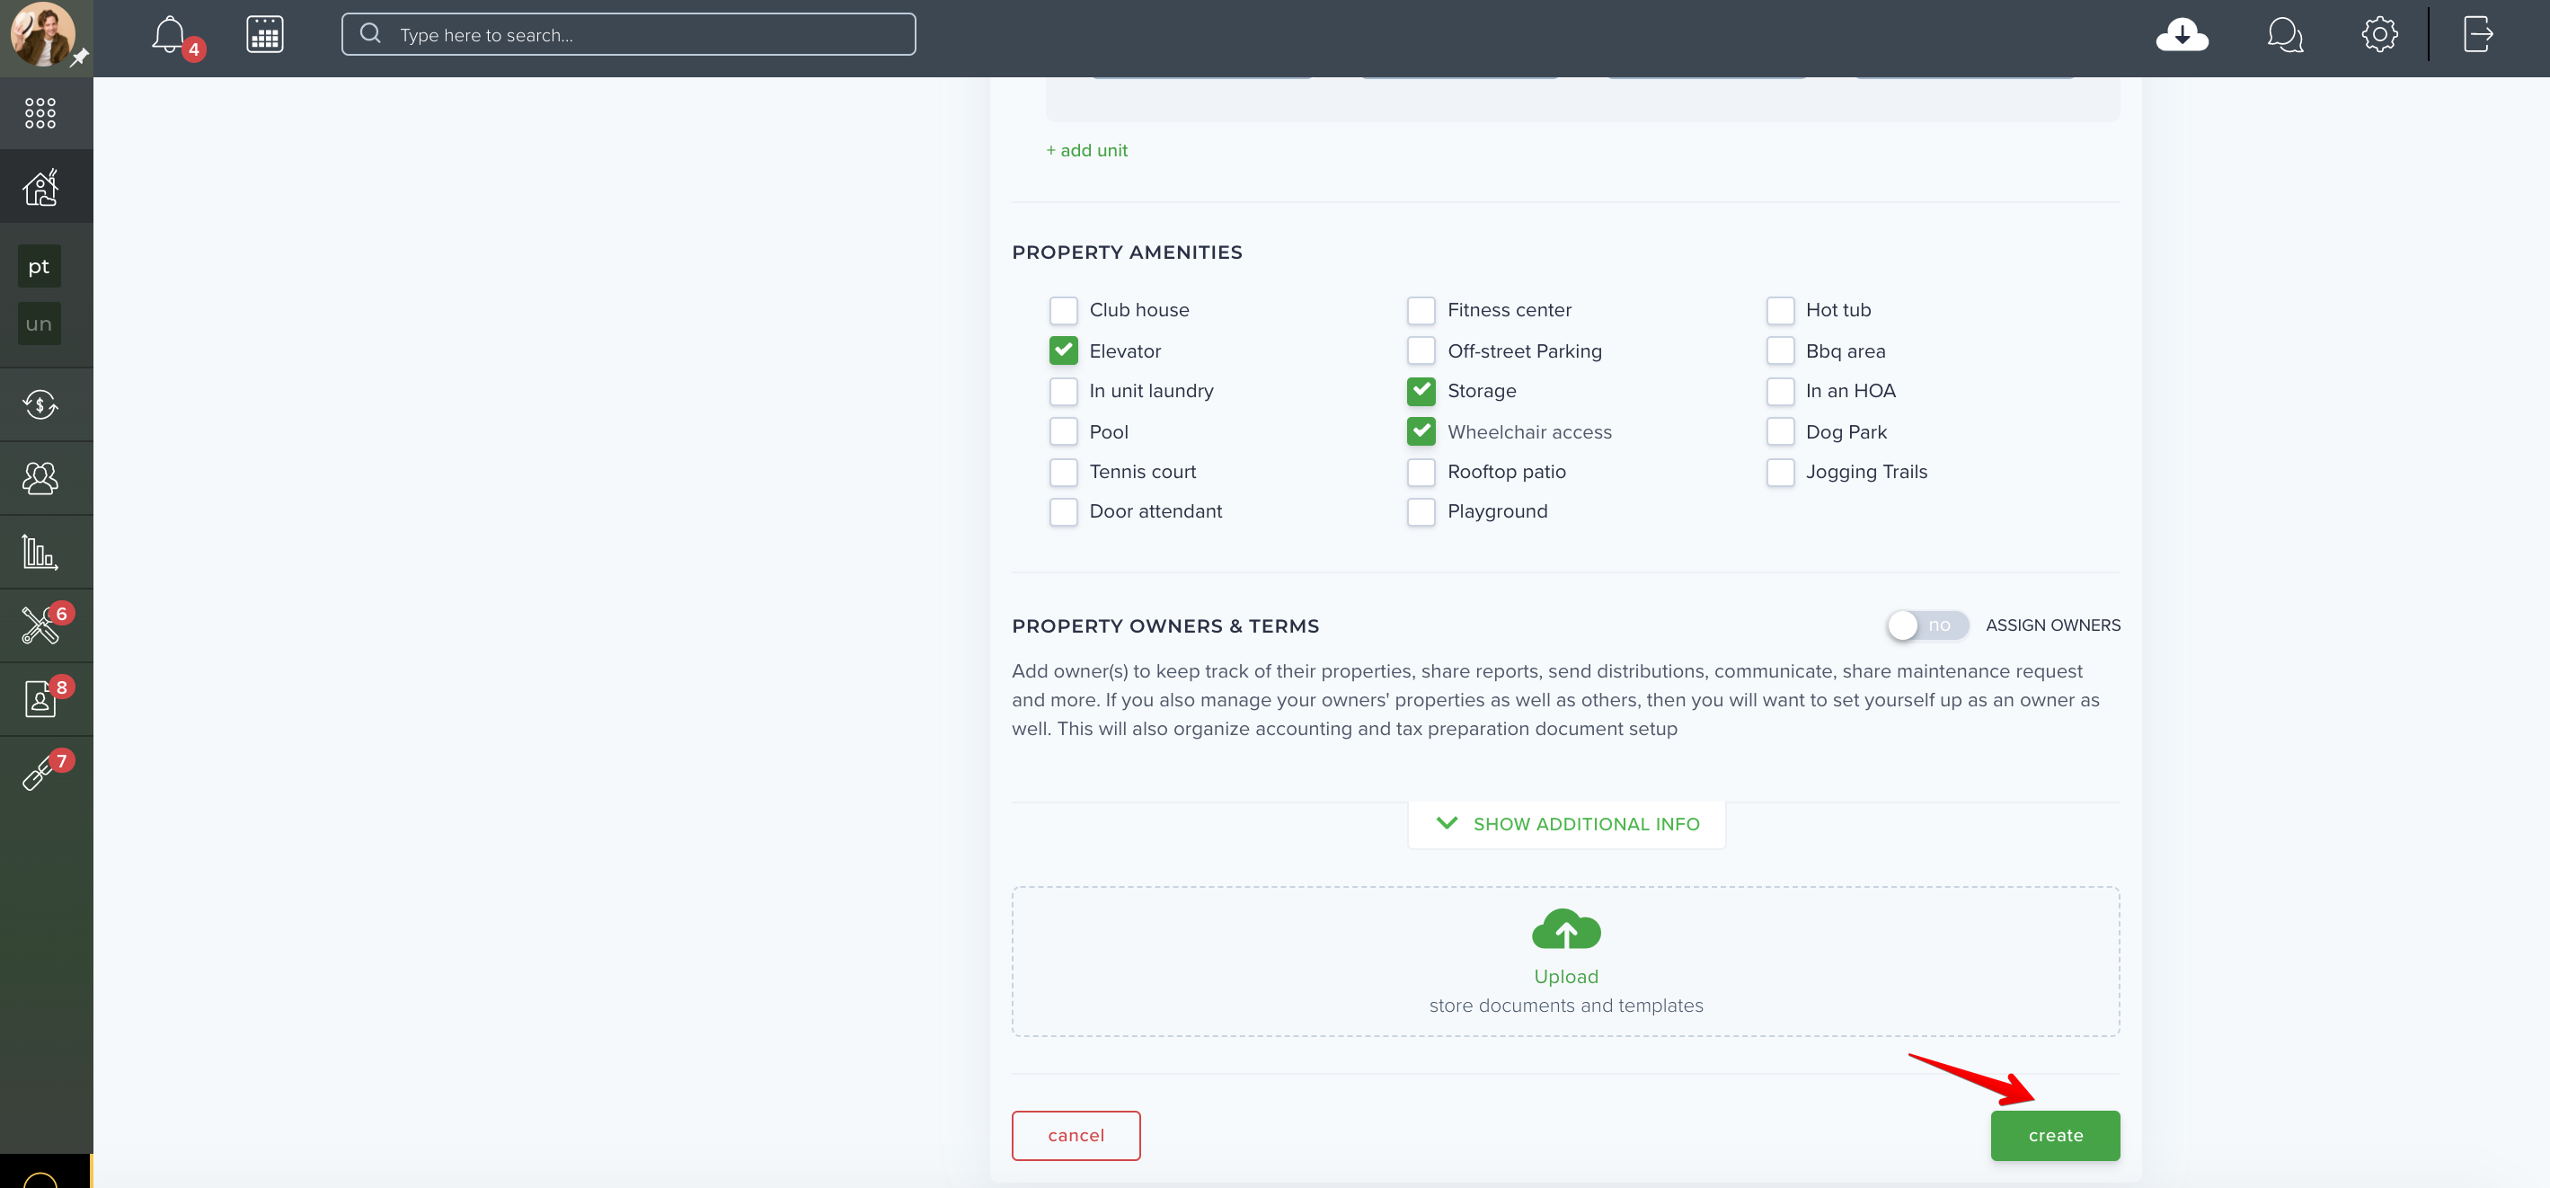This screenshot has height=1188, width=2550.
Task: Focus the 'Type here to search' field
Action: 629,35
